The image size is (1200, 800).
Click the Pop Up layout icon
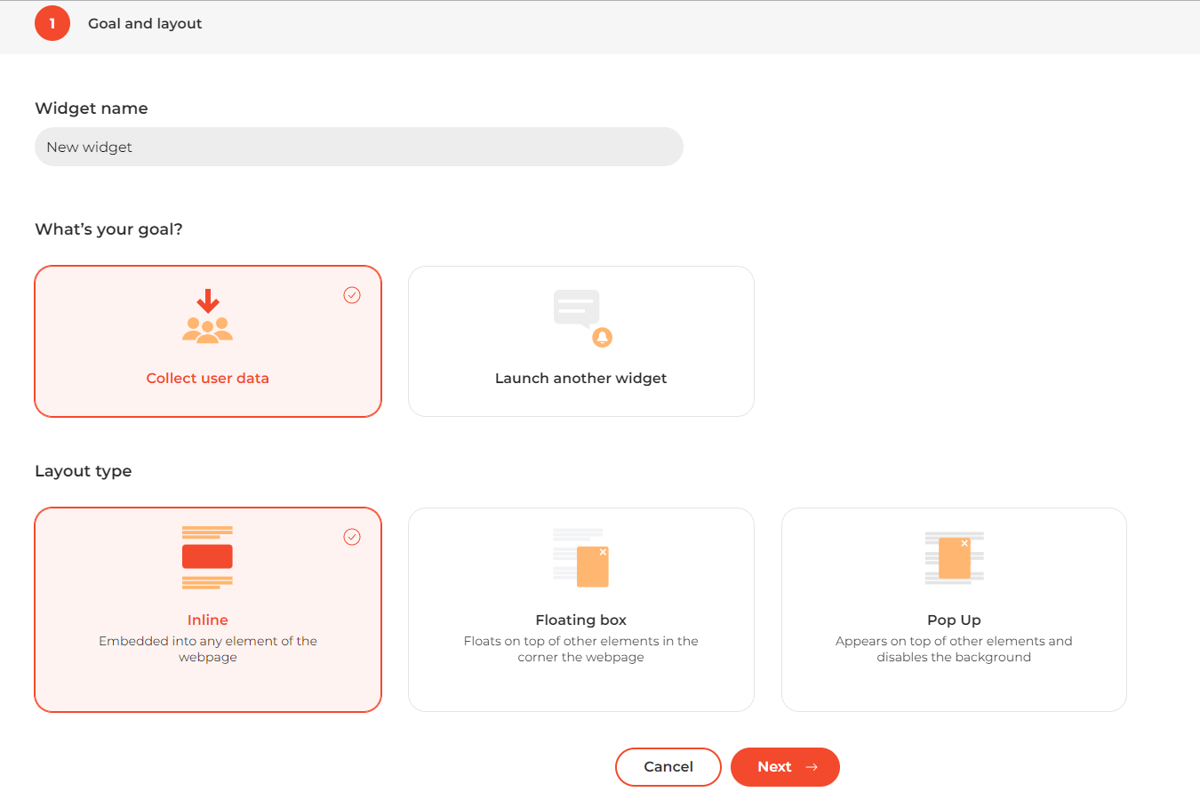954,558
